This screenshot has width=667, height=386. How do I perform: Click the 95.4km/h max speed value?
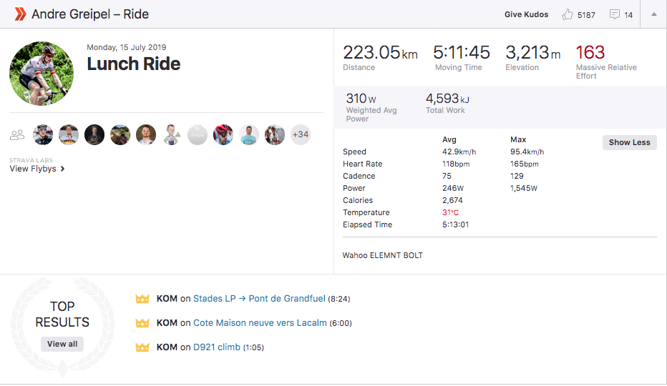coord(527,152)
